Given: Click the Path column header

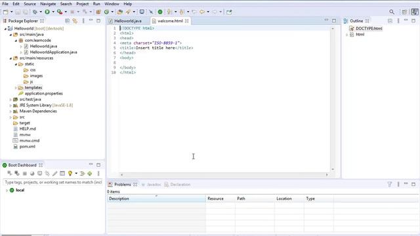Looking at the screenshot, I should pyautogui.click(x=255, y=199).
